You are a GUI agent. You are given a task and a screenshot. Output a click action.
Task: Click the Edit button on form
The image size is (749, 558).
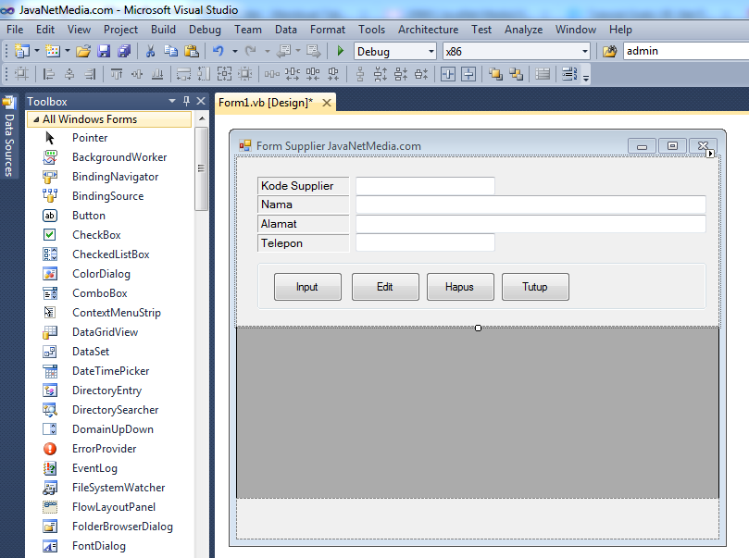(385, 287)
